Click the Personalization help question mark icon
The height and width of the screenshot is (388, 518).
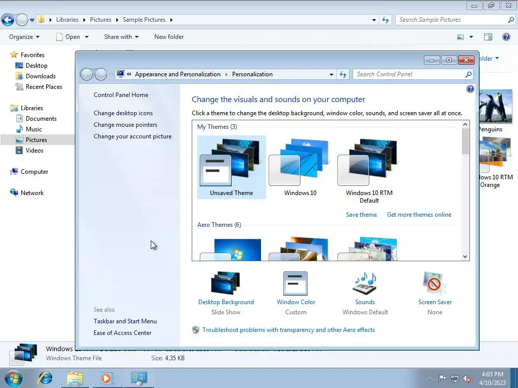click(x=470, y=89)
